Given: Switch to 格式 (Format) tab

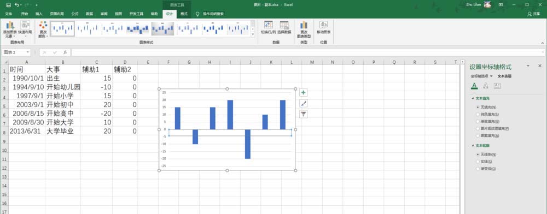Looking at the screenshot, I should (184, 14).
